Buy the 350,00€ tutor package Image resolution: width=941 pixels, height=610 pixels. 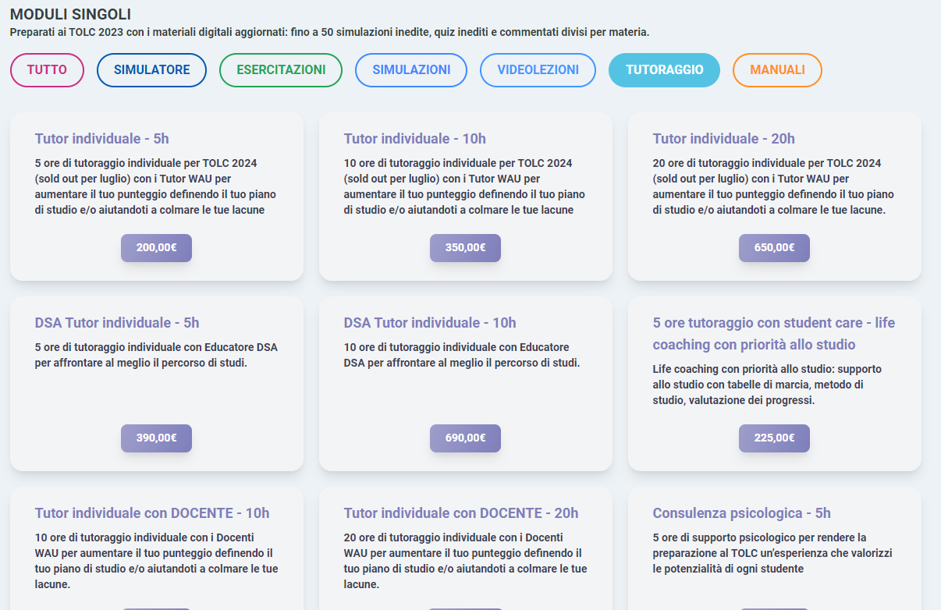pyautogui.click(x=465, y=248)
